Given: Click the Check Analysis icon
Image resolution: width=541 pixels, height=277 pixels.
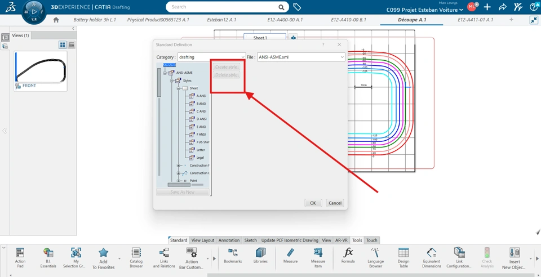Looking at the screenshot, I should coord(487,253).
